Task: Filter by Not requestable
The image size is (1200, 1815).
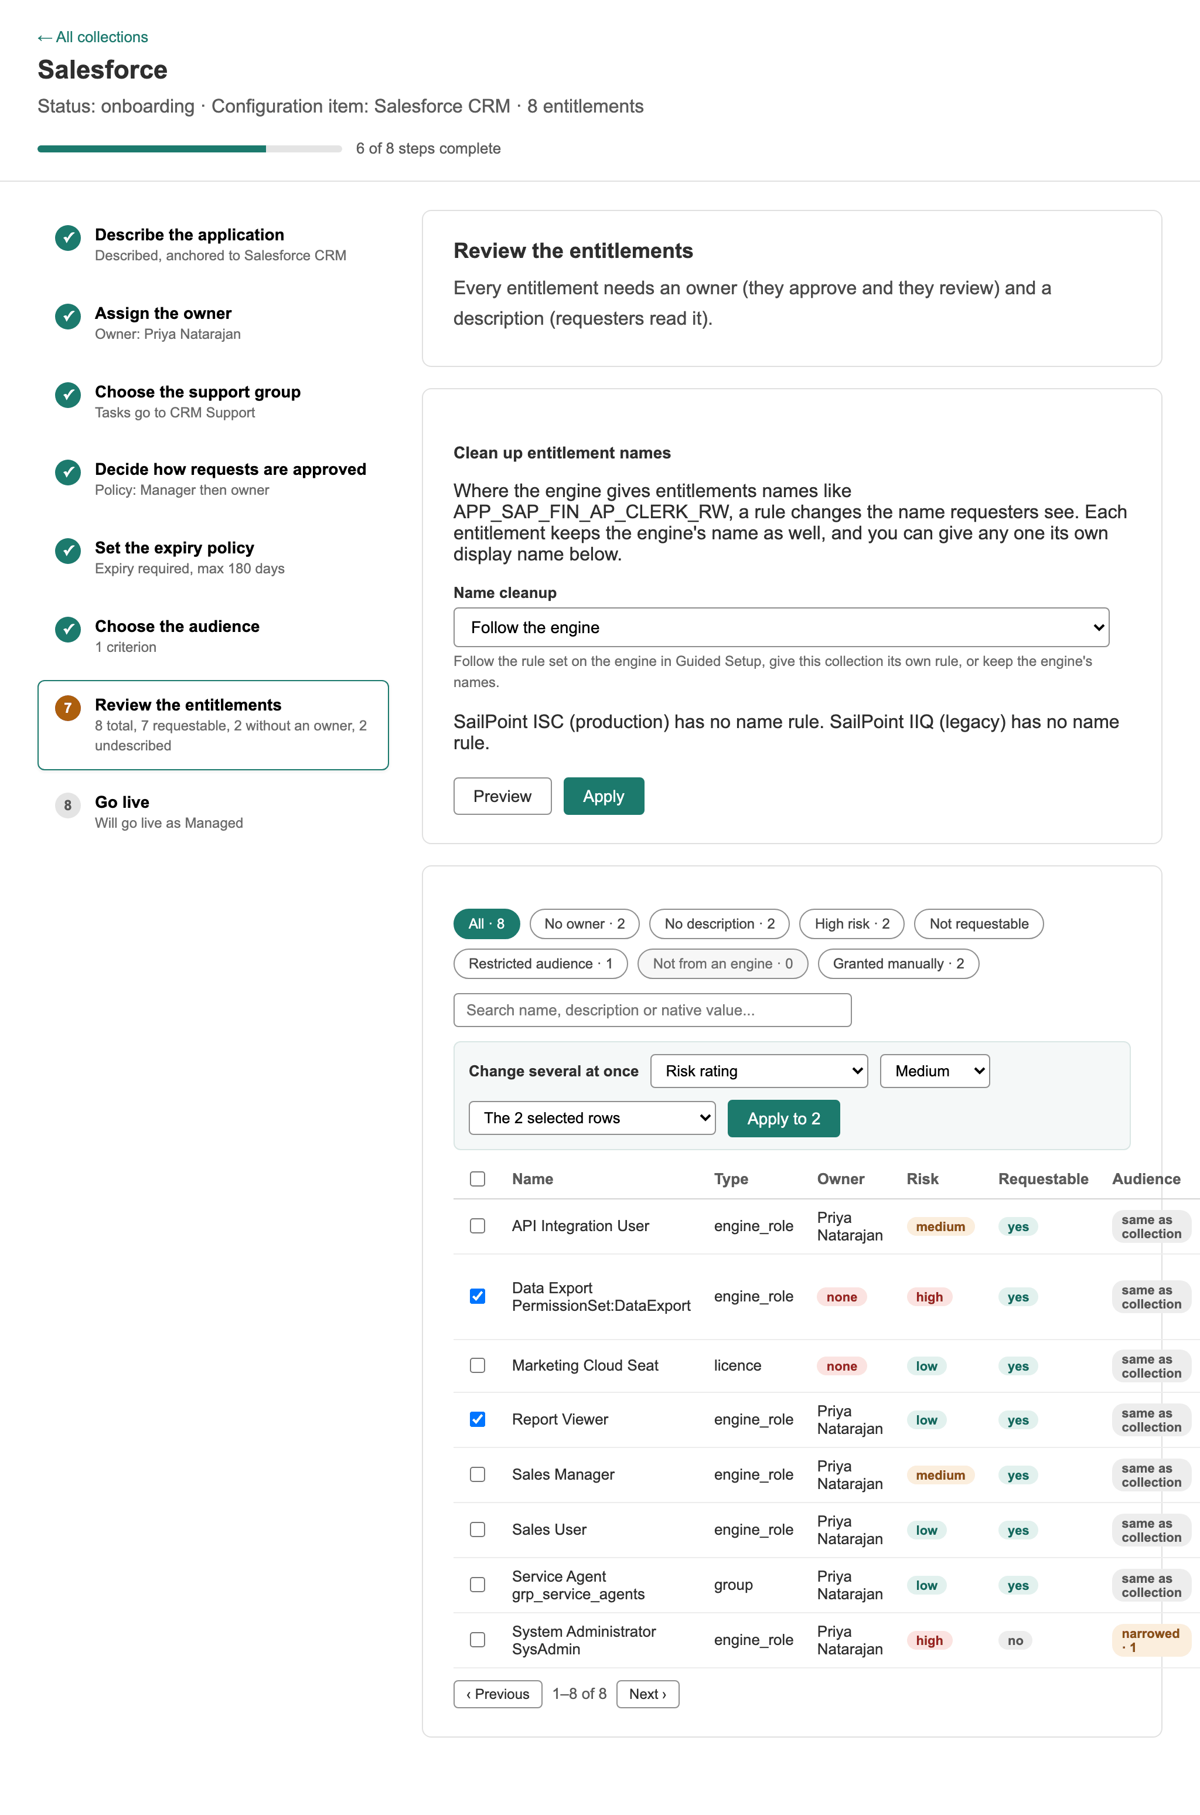Action: point(979,924)
